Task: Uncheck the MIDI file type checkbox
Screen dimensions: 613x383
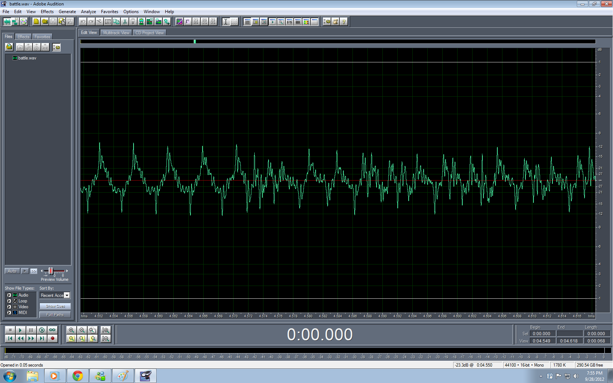Action: pos(9,313)
